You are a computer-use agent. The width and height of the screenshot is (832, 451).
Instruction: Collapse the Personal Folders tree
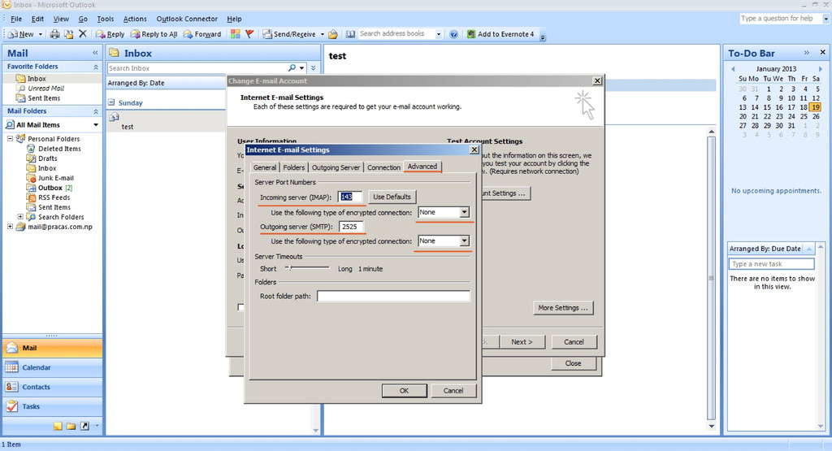10,138
